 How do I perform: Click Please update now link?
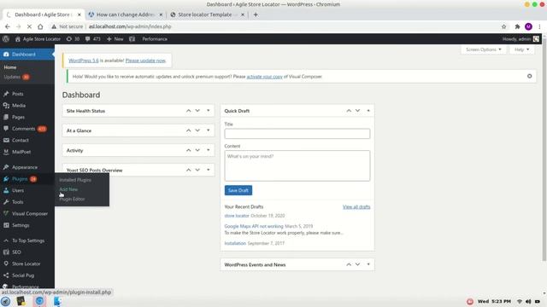point(145,61)
